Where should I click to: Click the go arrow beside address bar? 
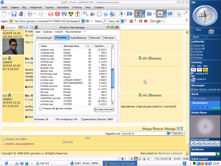87,21
